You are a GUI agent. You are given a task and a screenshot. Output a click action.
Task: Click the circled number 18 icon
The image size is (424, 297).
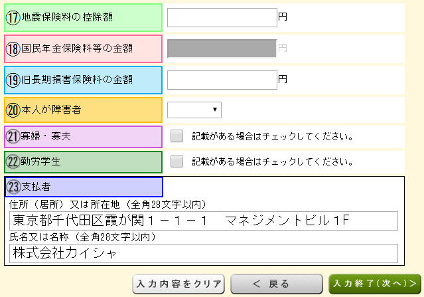coord(13,49)
